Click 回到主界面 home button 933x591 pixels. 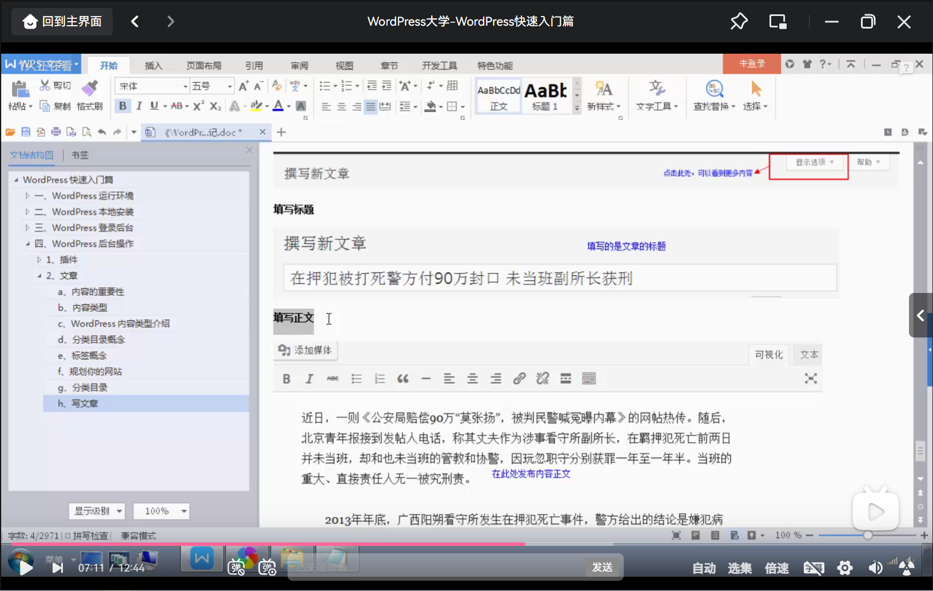coord(62,22)
